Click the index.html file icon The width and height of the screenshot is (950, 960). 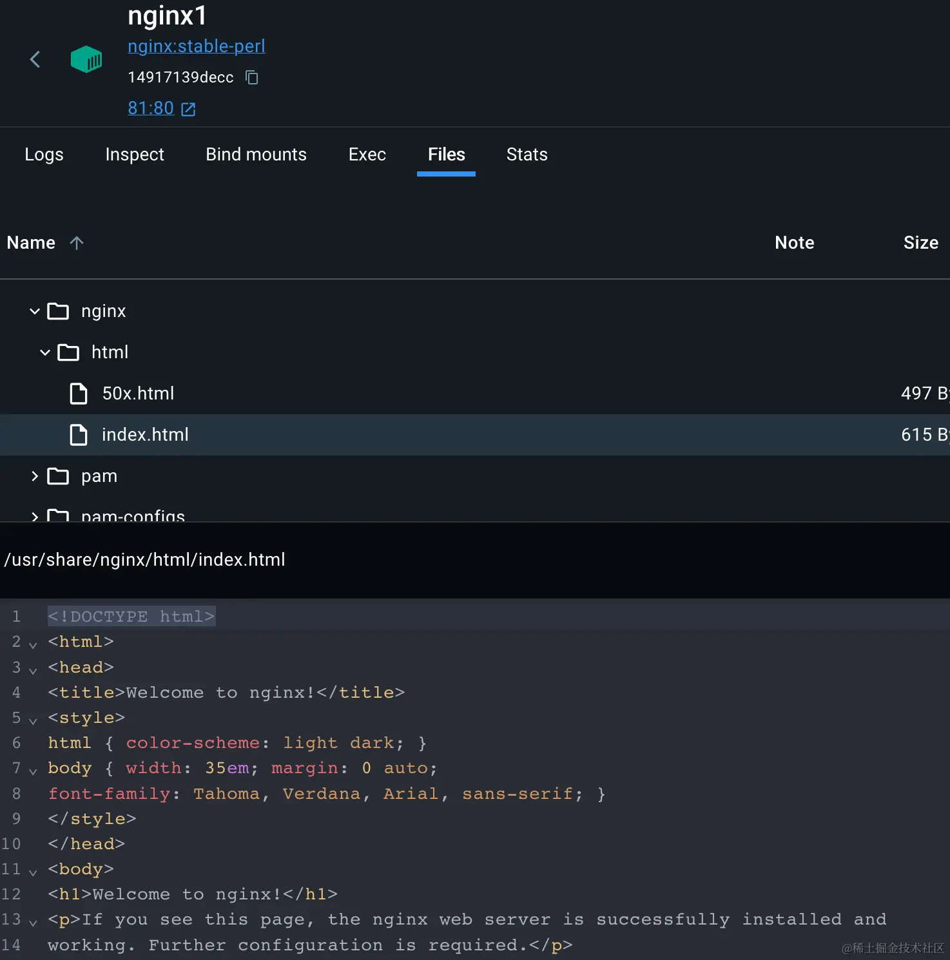click(79, 435)
